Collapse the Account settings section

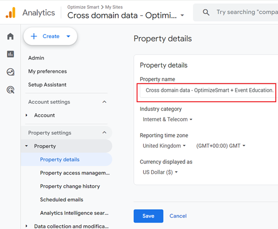104,102
